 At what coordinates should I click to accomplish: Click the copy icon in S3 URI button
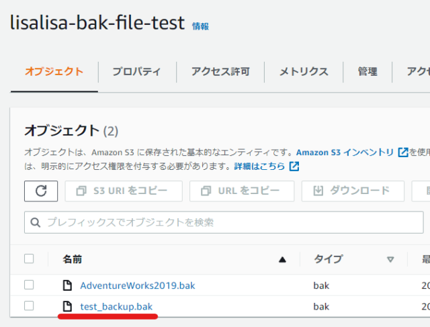tap(81, 191)
